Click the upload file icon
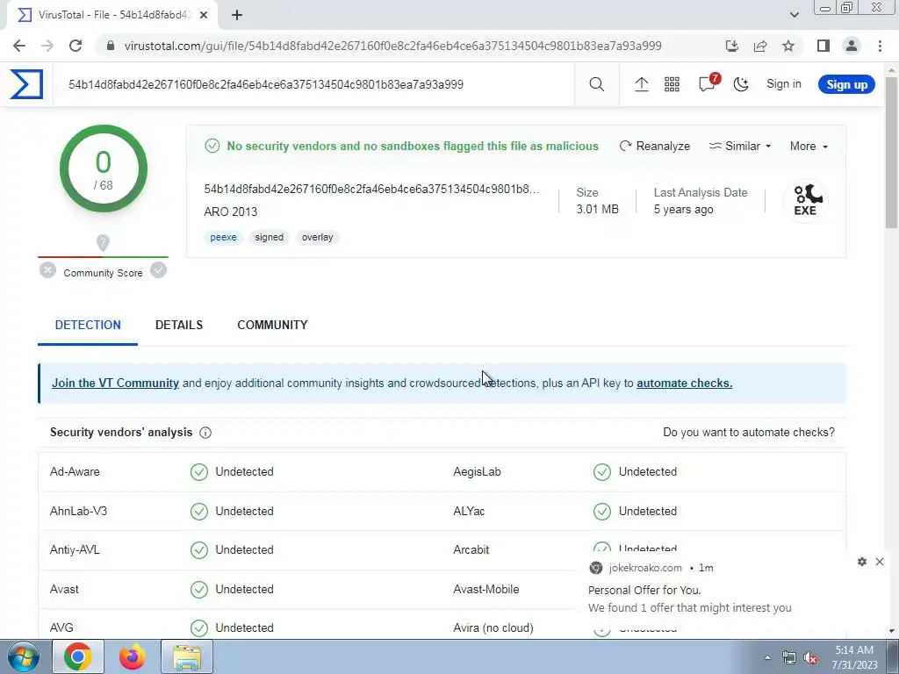The image size is (899, 674). coord(642,84)
